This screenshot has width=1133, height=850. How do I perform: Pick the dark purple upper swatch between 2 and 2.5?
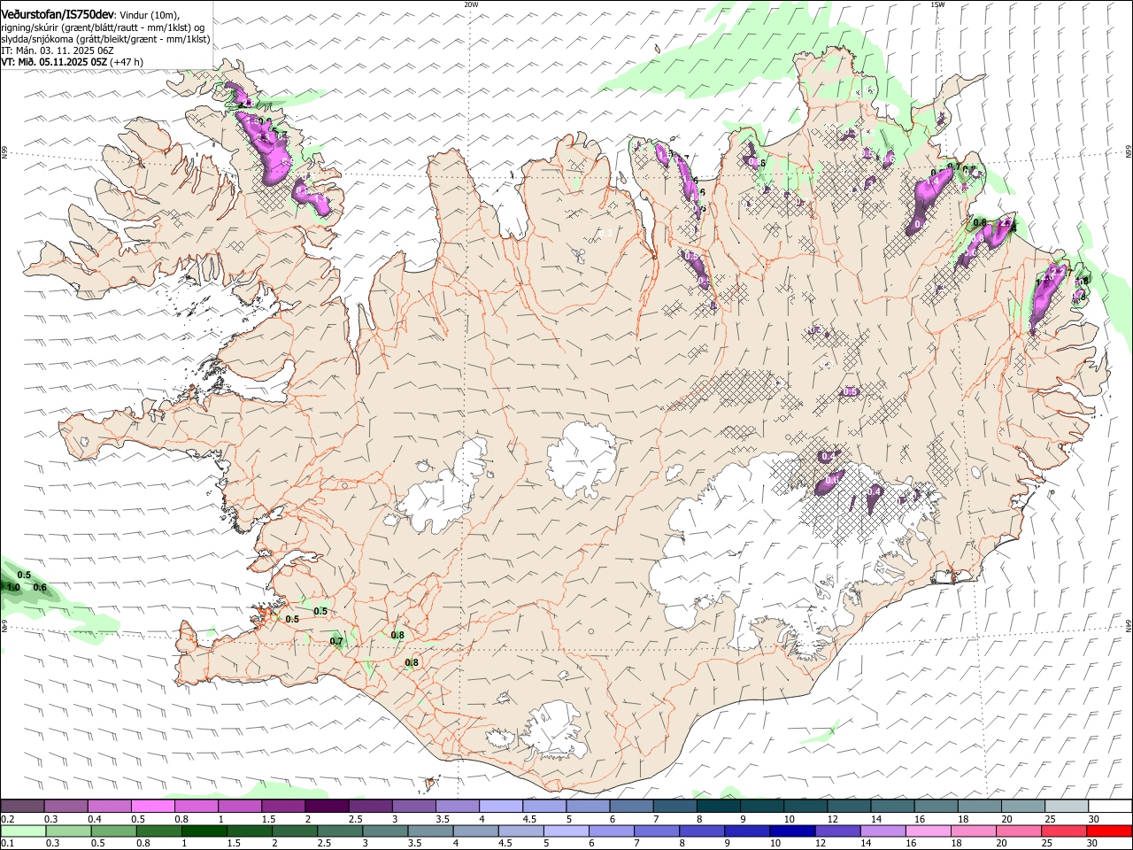pyautogui.click(x=327, y=807)
